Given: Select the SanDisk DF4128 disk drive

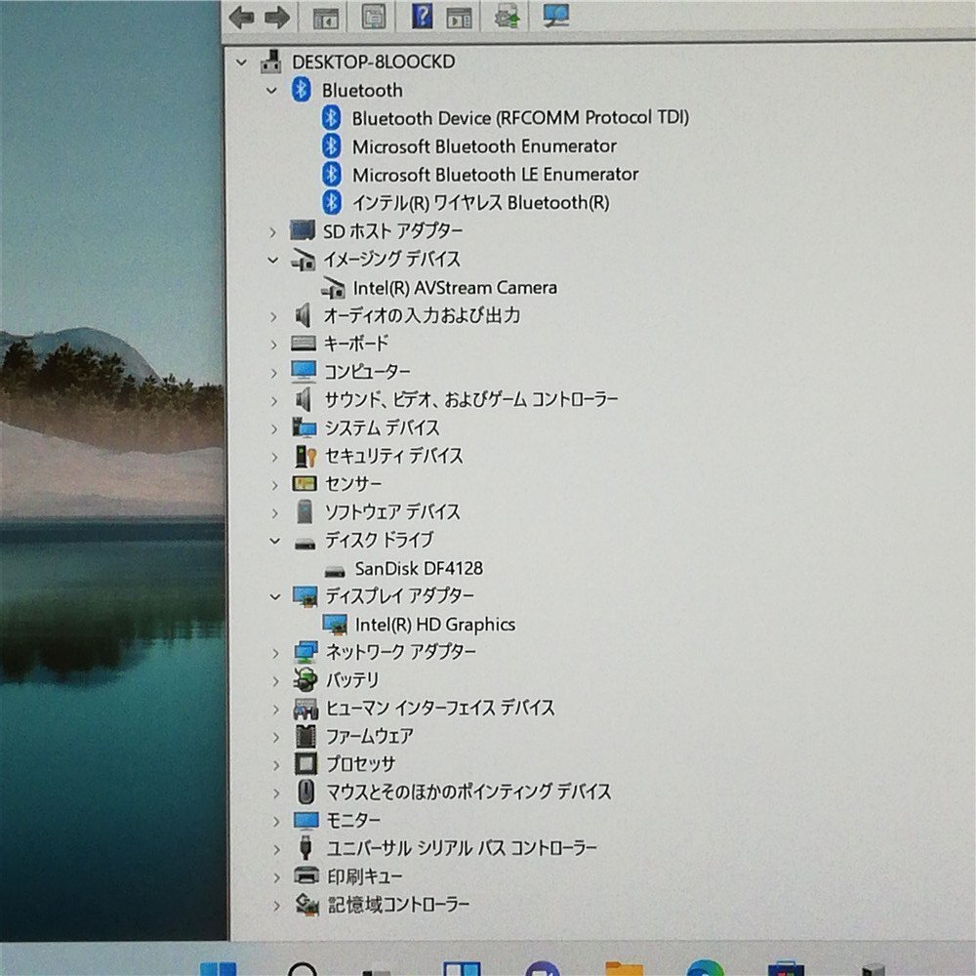Looking at the screenshot, I should coord(419,568).
